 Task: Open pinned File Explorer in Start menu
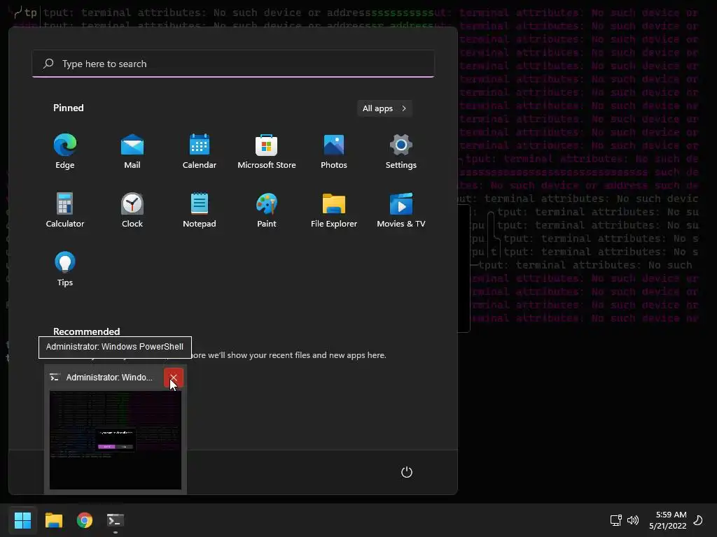click(334, 210)
